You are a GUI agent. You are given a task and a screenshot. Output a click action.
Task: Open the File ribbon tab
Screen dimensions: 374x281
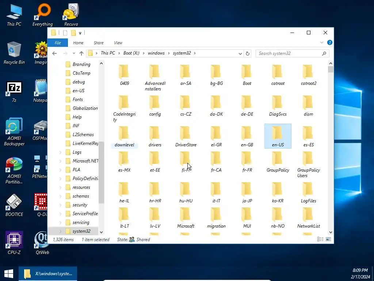pos(58,43)
